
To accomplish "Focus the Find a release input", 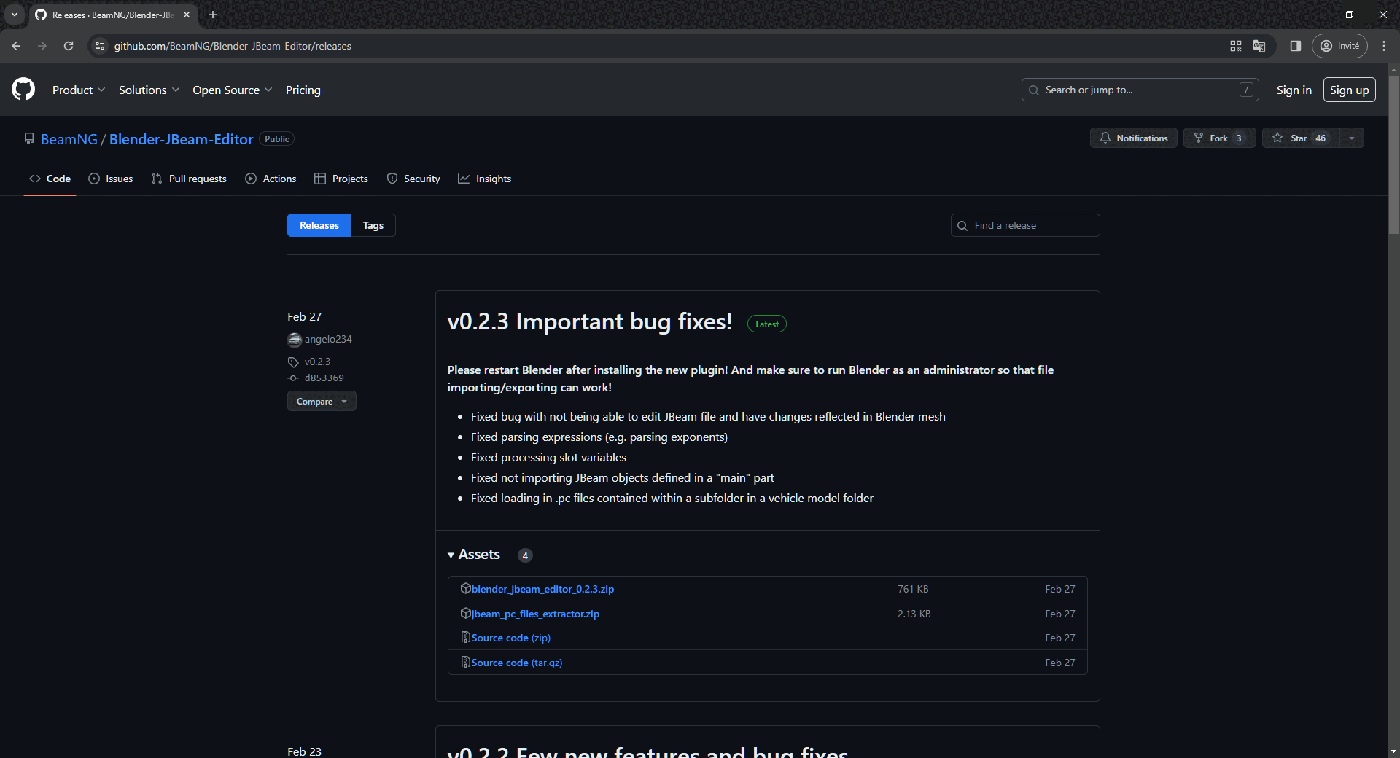I will click(1025, 225).
